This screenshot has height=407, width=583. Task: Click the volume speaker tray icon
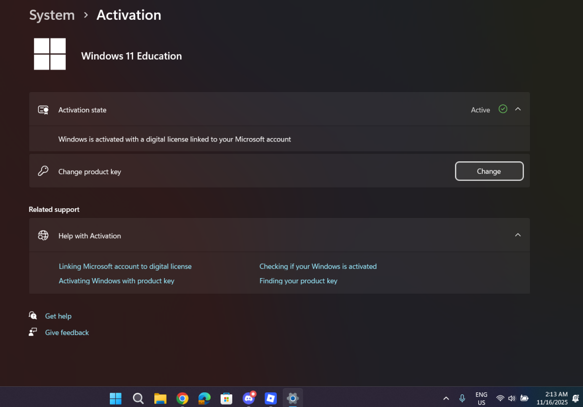pyautogui.click(x=512, y=398)
